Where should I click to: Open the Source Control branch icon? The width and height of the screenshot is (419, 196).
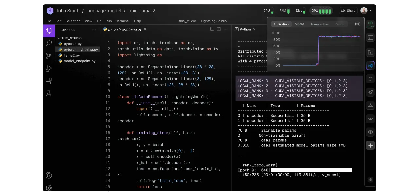point(49,56)
